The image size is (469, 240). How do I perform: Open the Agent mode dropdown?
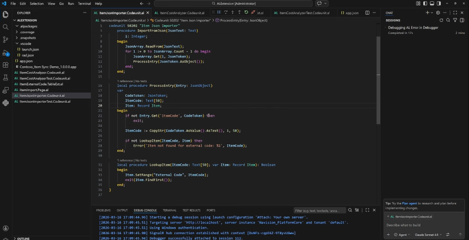tap(402, 235)
